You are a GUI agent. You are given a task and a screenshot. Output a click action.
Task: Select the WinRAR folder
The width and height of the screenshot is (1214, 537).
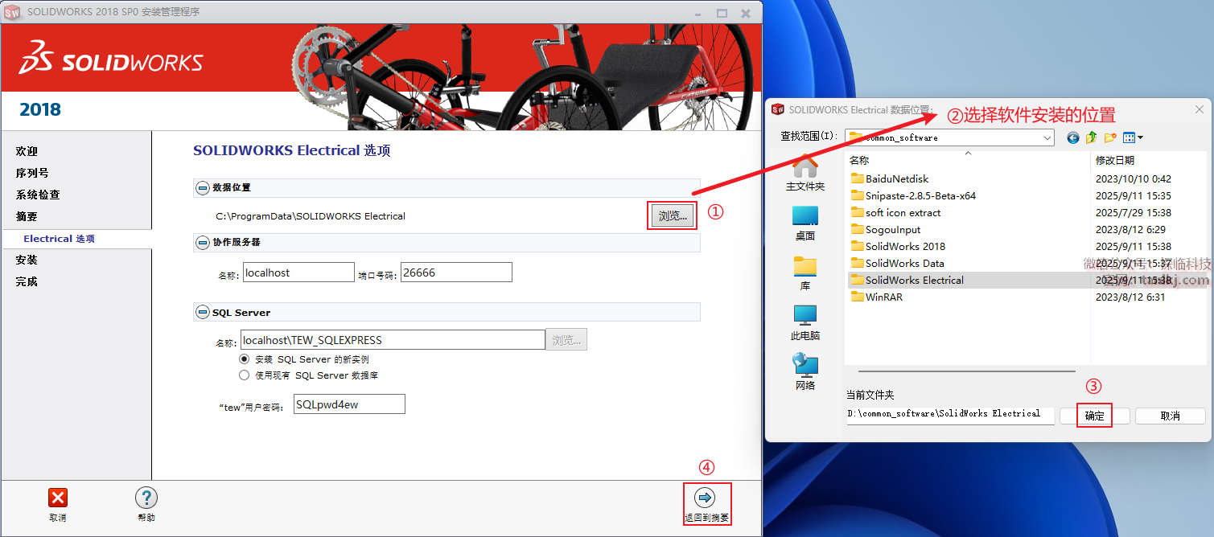(877, 297)
